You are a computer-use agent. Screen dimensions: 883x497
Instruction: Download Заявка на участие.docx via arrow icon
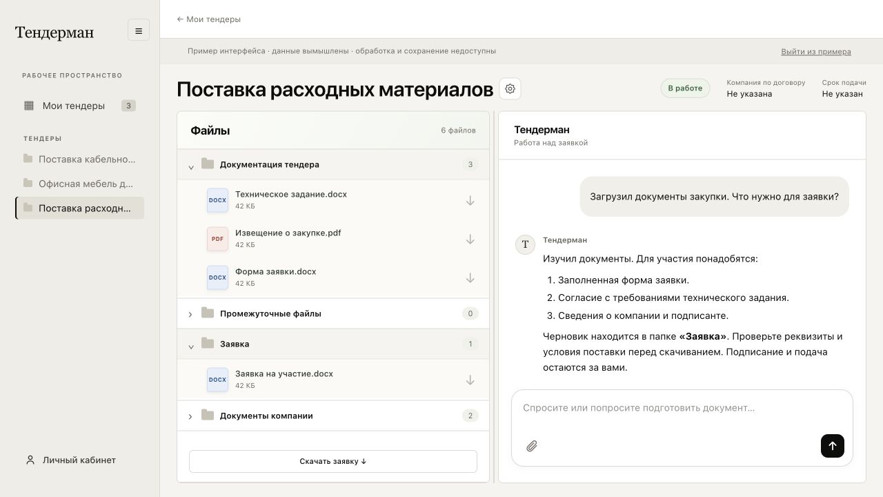(x=470, y=380)
